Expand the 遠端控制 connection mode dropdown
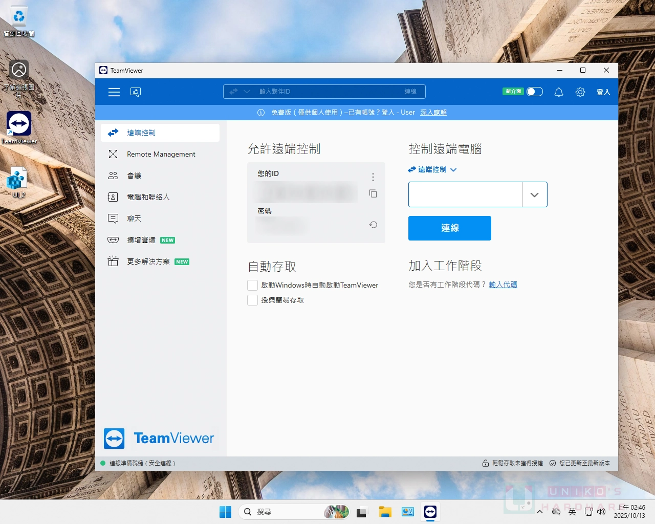 click(x=432, y=169)
